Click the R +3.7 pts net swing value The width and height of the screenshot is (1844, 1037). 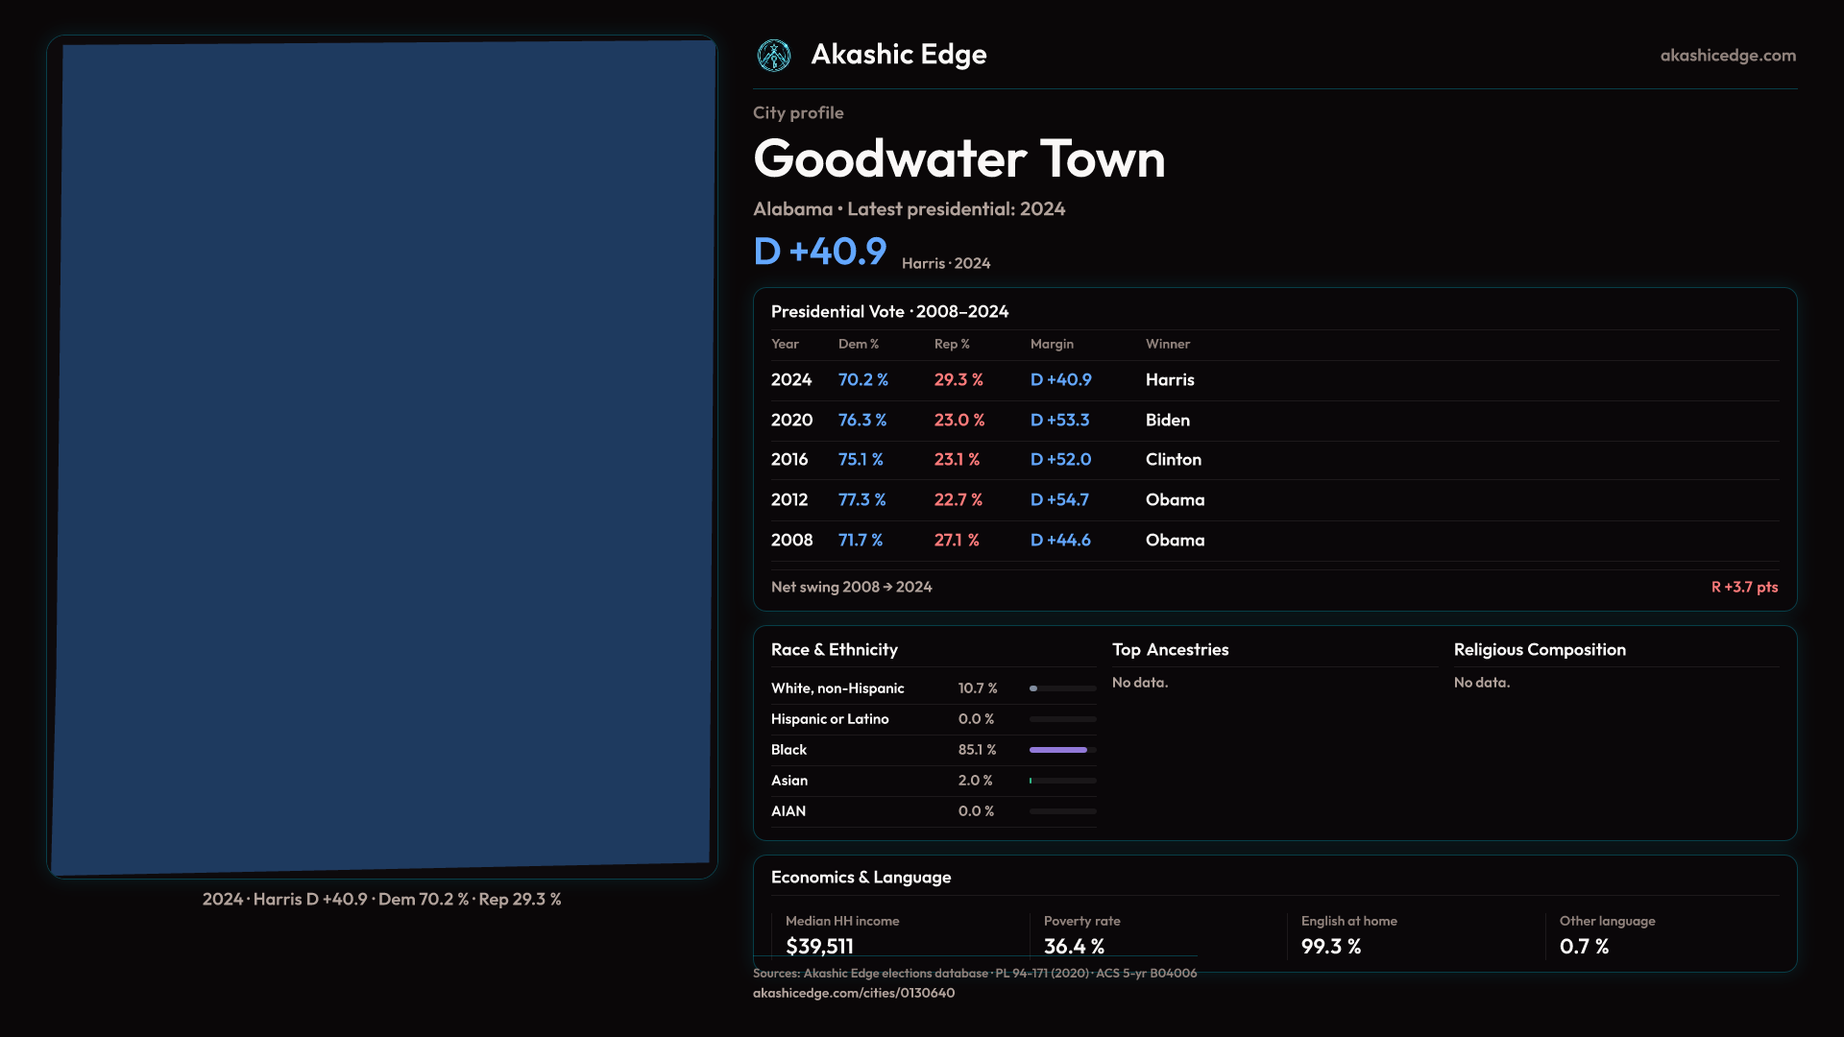(x=1743, y=587)
